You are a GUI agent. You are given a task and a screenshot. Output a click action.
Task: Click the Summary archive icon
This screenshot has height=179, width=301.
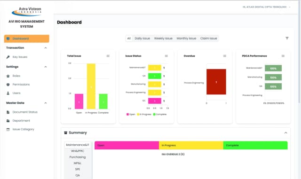point(65,133)
